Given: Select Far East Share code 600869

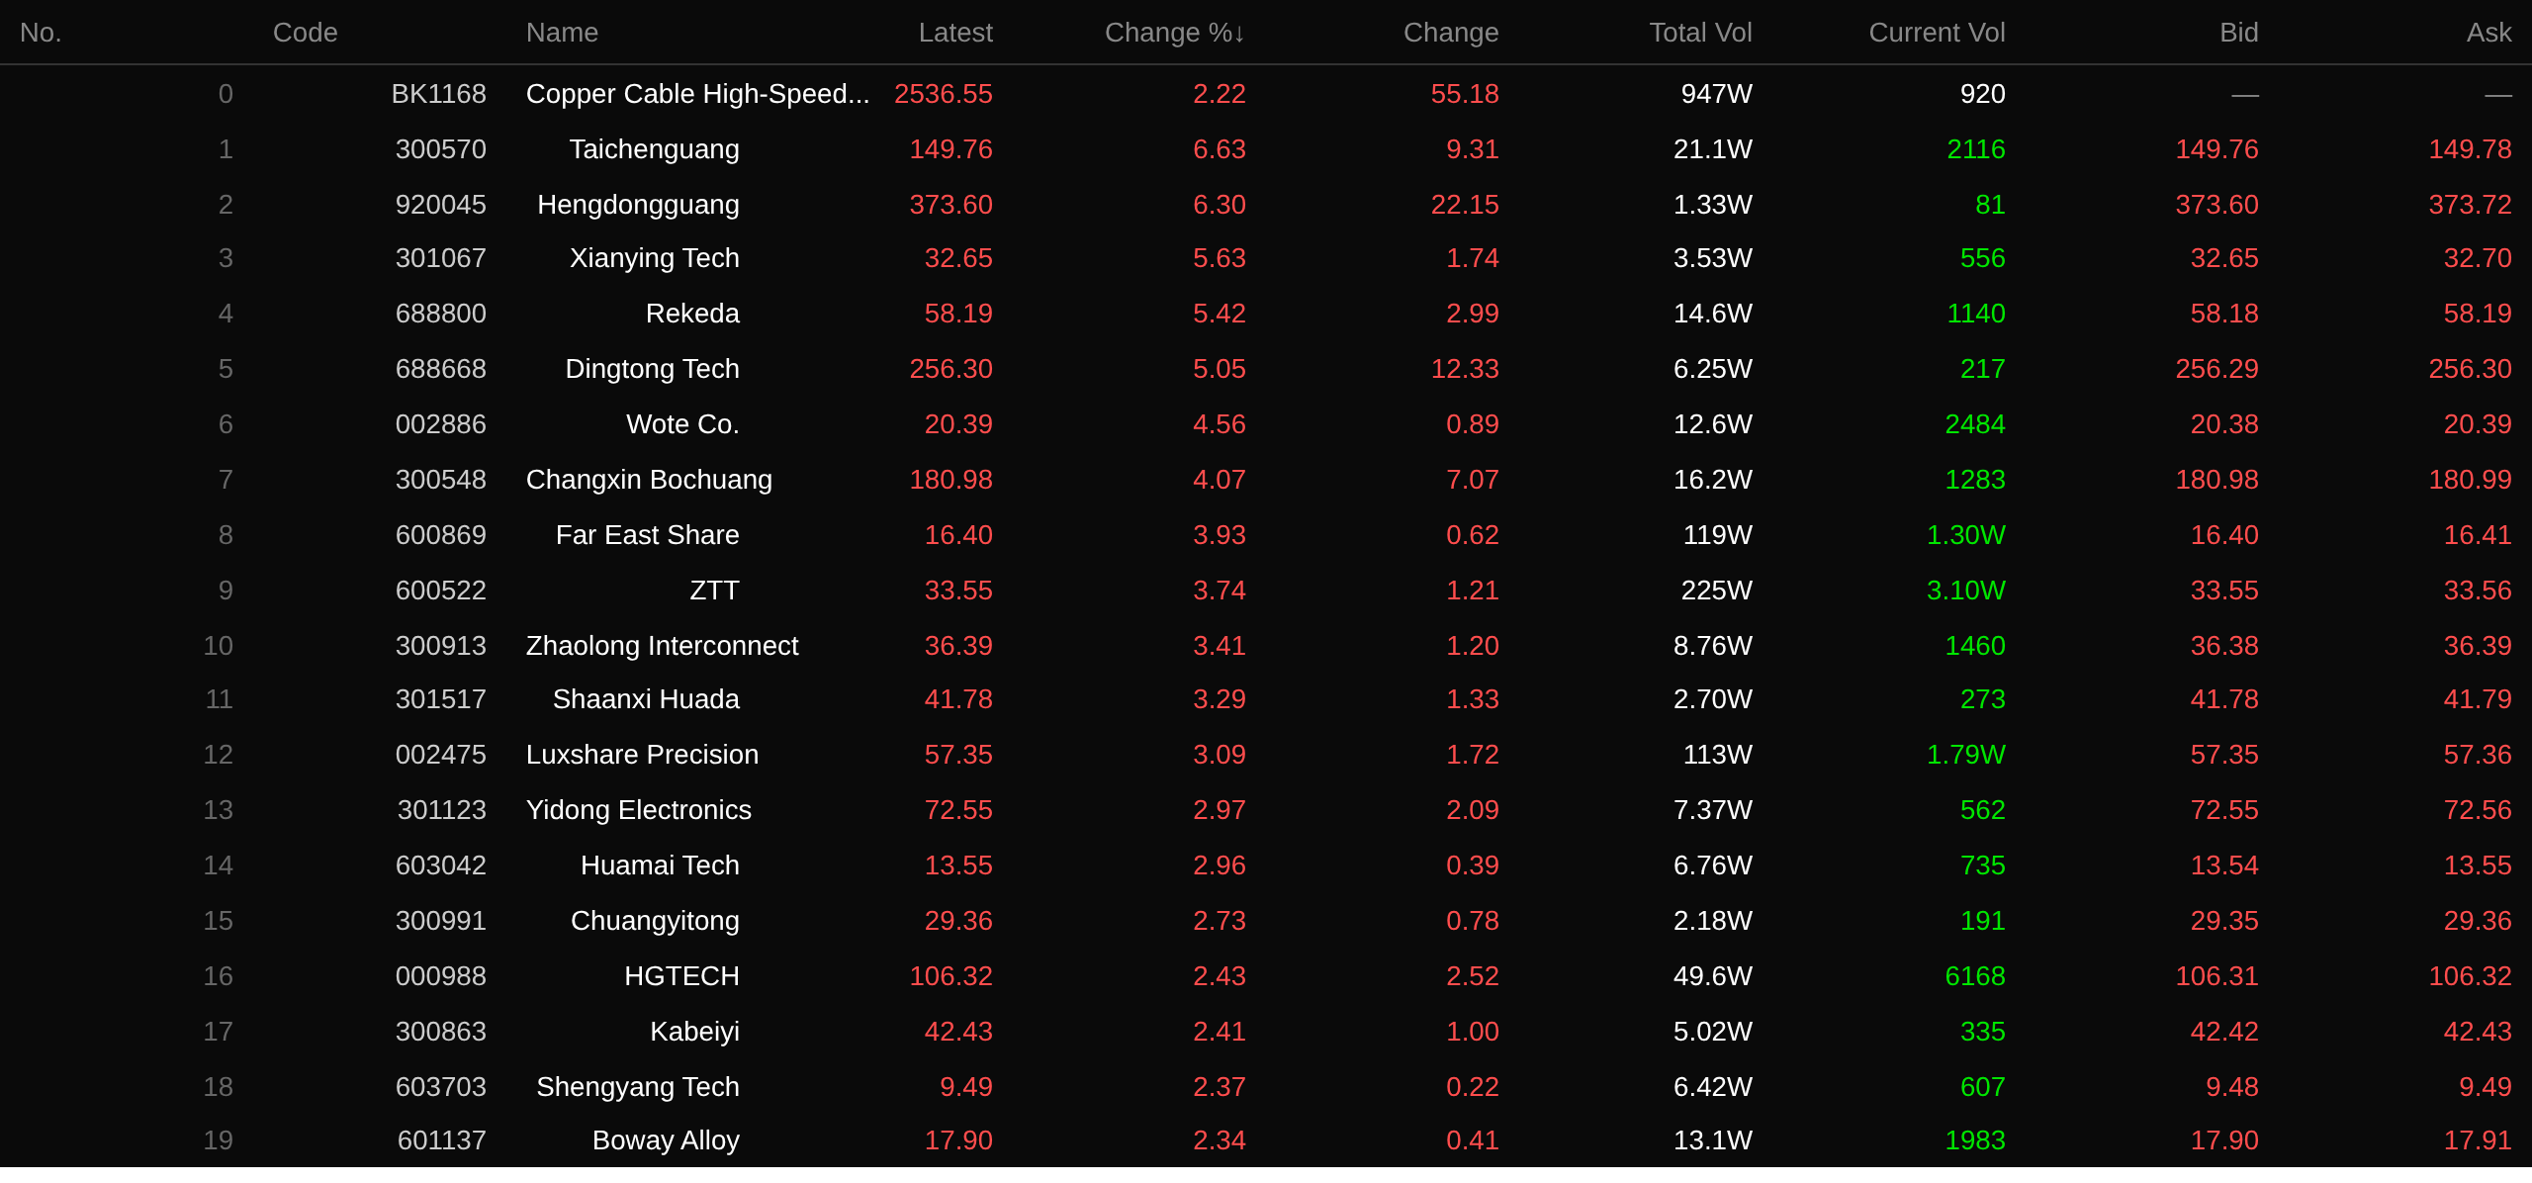Looking at the screenshot, I should coord(440,535).
